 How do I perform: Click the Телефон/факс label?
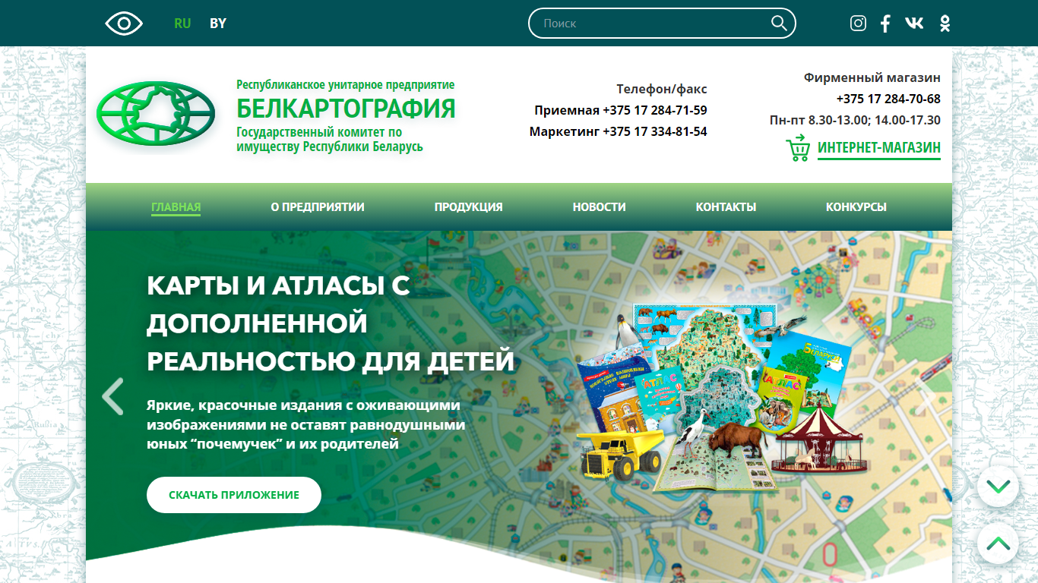click(662, 89)
